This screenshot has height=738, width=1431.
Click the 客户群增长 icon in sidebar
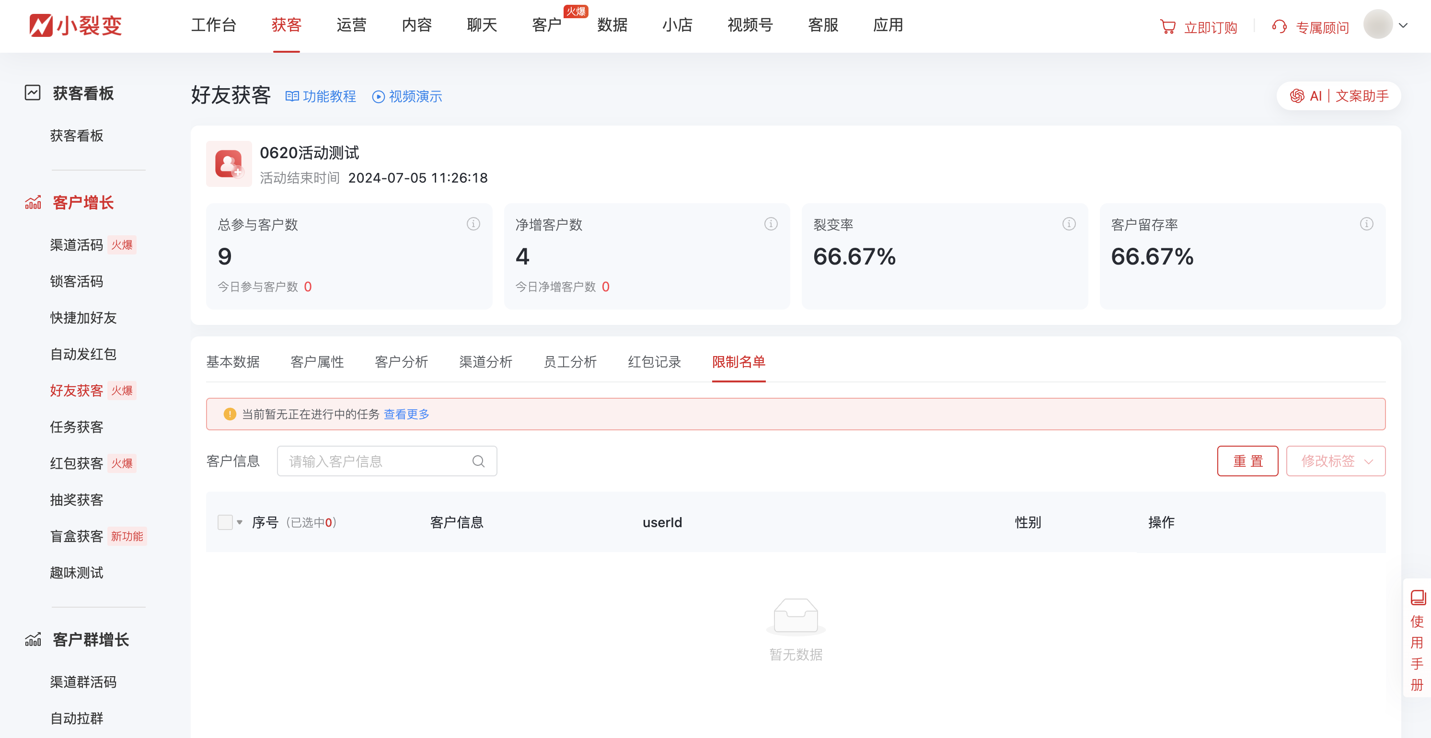[34, 640]
